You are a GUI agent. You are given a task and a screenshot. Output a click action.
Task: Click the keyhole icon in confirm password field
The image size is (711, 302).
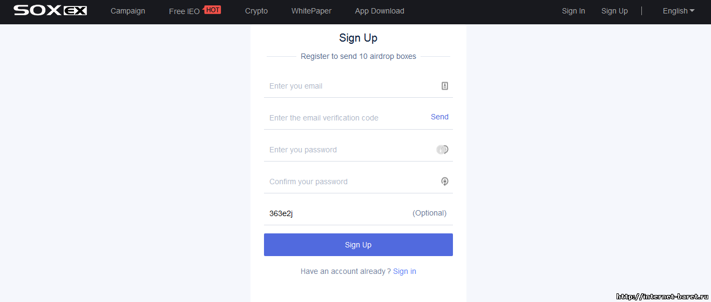click(445, 182)
